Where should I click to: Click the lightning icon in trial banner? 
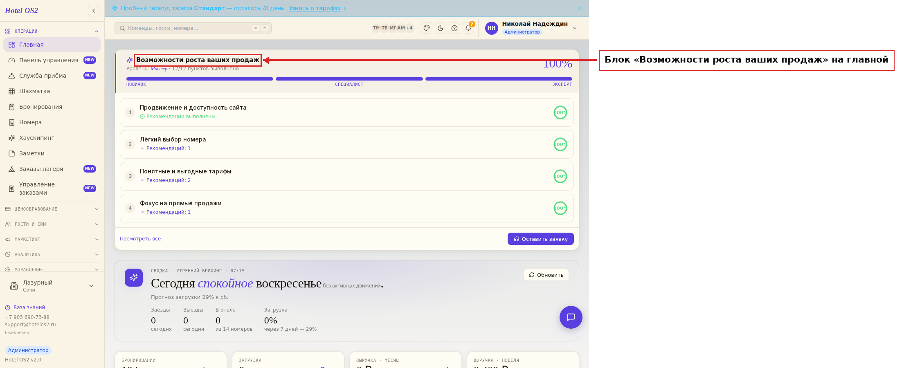click(115, 8)
